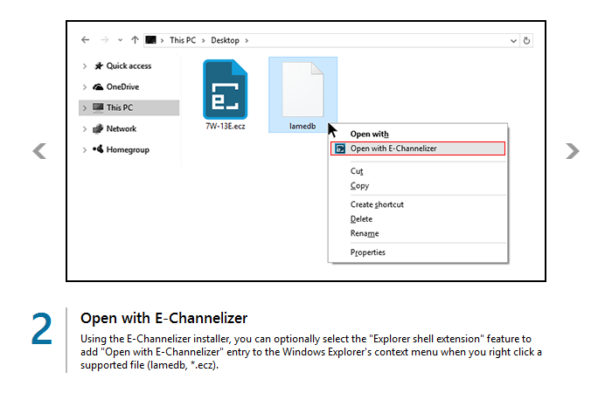Show next slide in carousel

point(573,151)
